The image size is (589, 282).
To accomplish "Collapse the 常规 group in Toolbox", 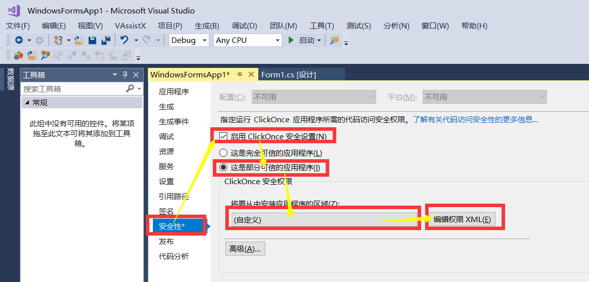I will click(x=26, y=102).
